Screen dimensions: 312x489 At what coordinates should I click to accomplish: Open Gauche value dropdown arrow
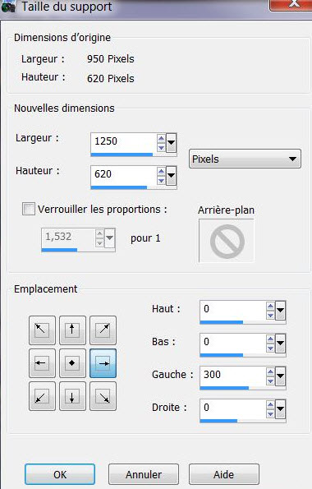[x=280, y=376]
